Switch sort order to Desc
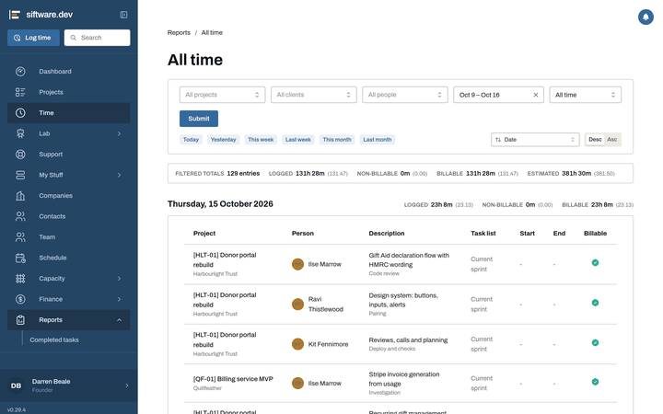The width and height of the screenshot is (663, 414). (595, 140)
